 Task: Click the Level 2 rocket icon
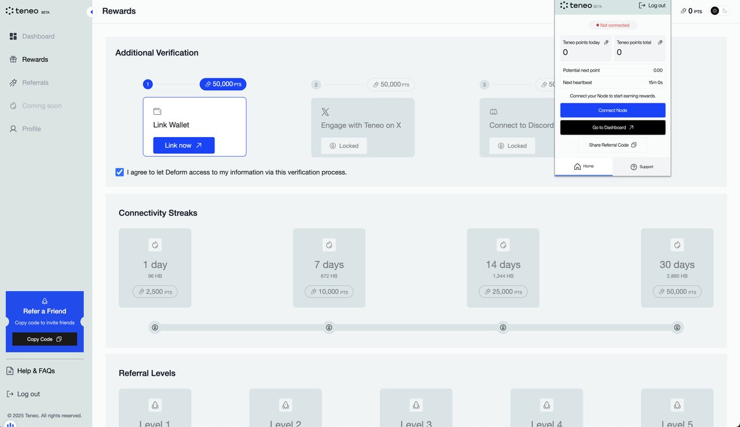tap(286, 405)
